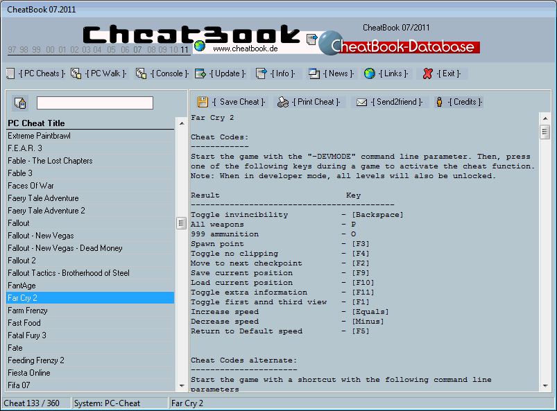Select Extreme Paintbrawl in the list

(91, 136)
